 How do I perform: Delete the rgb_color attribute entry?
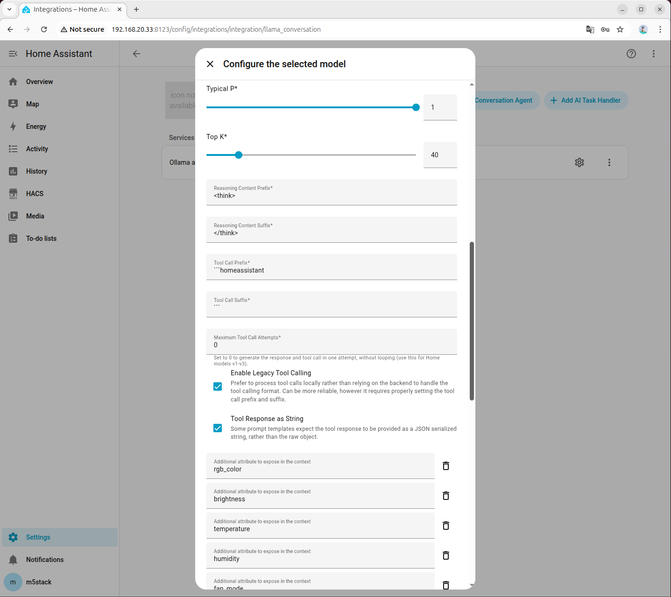pyautogui.click(x=446, y=466)
